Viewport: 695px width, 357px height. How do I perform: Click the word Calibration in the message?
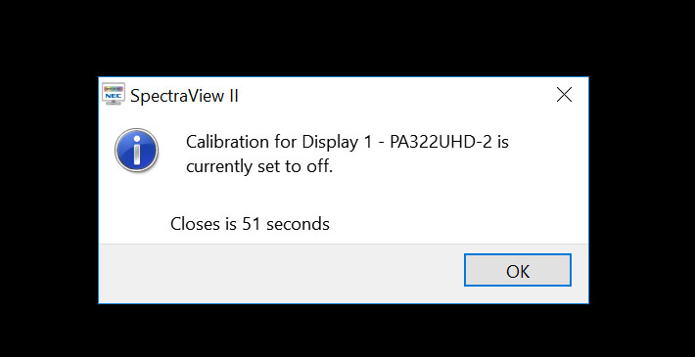click(227, 142)
